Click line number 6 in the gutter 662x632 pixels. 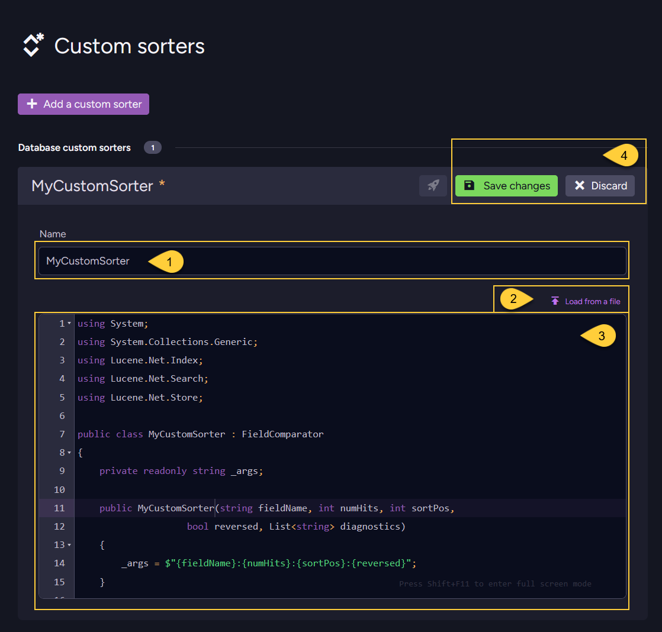click(62, 416)
